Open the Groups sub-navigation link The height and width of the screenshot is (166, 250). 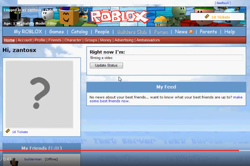(90, 40)
